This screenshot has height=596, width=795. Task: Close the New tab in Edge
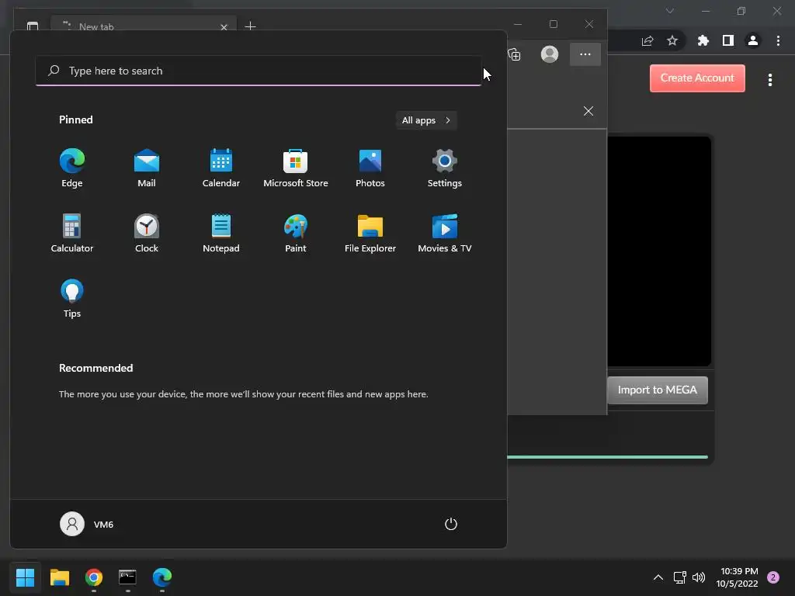click(x=224, y=27)
